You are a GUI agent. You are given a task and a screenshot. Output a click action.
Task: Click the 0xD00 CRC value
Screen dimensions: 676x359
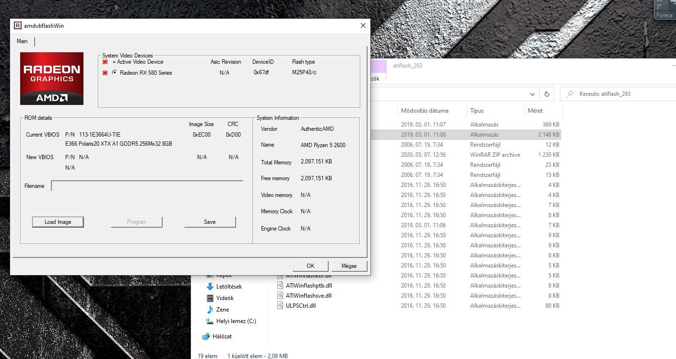(233, 135)
